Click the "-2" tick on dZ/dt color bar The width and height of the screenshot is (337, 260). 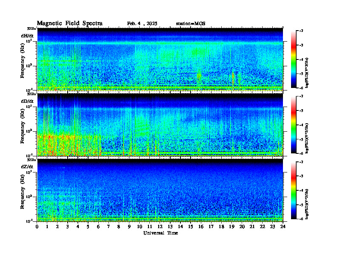click(301, 162)
